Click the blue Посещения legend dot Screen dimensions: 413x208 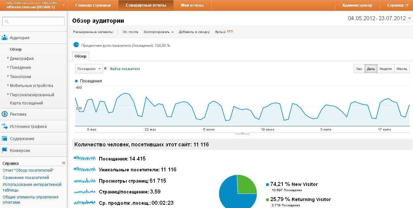77,81
